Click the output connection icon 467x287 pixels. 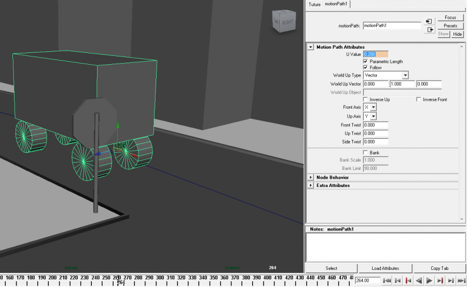coord(429,30)
